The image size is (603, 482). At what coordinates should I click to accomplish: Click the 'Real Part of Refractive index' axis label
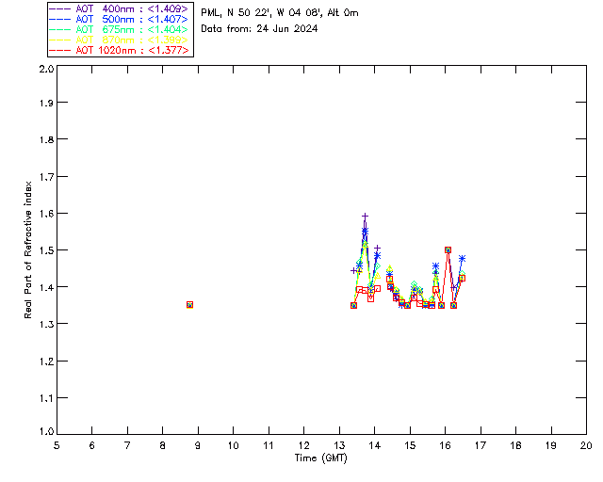pos(28,249)
